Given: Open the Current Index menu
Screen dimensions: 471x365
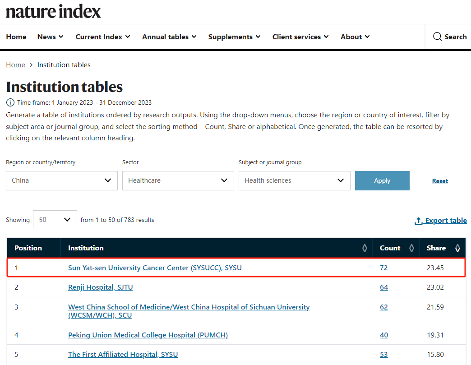Looking at the screenshot, I should tap(102, 37).
